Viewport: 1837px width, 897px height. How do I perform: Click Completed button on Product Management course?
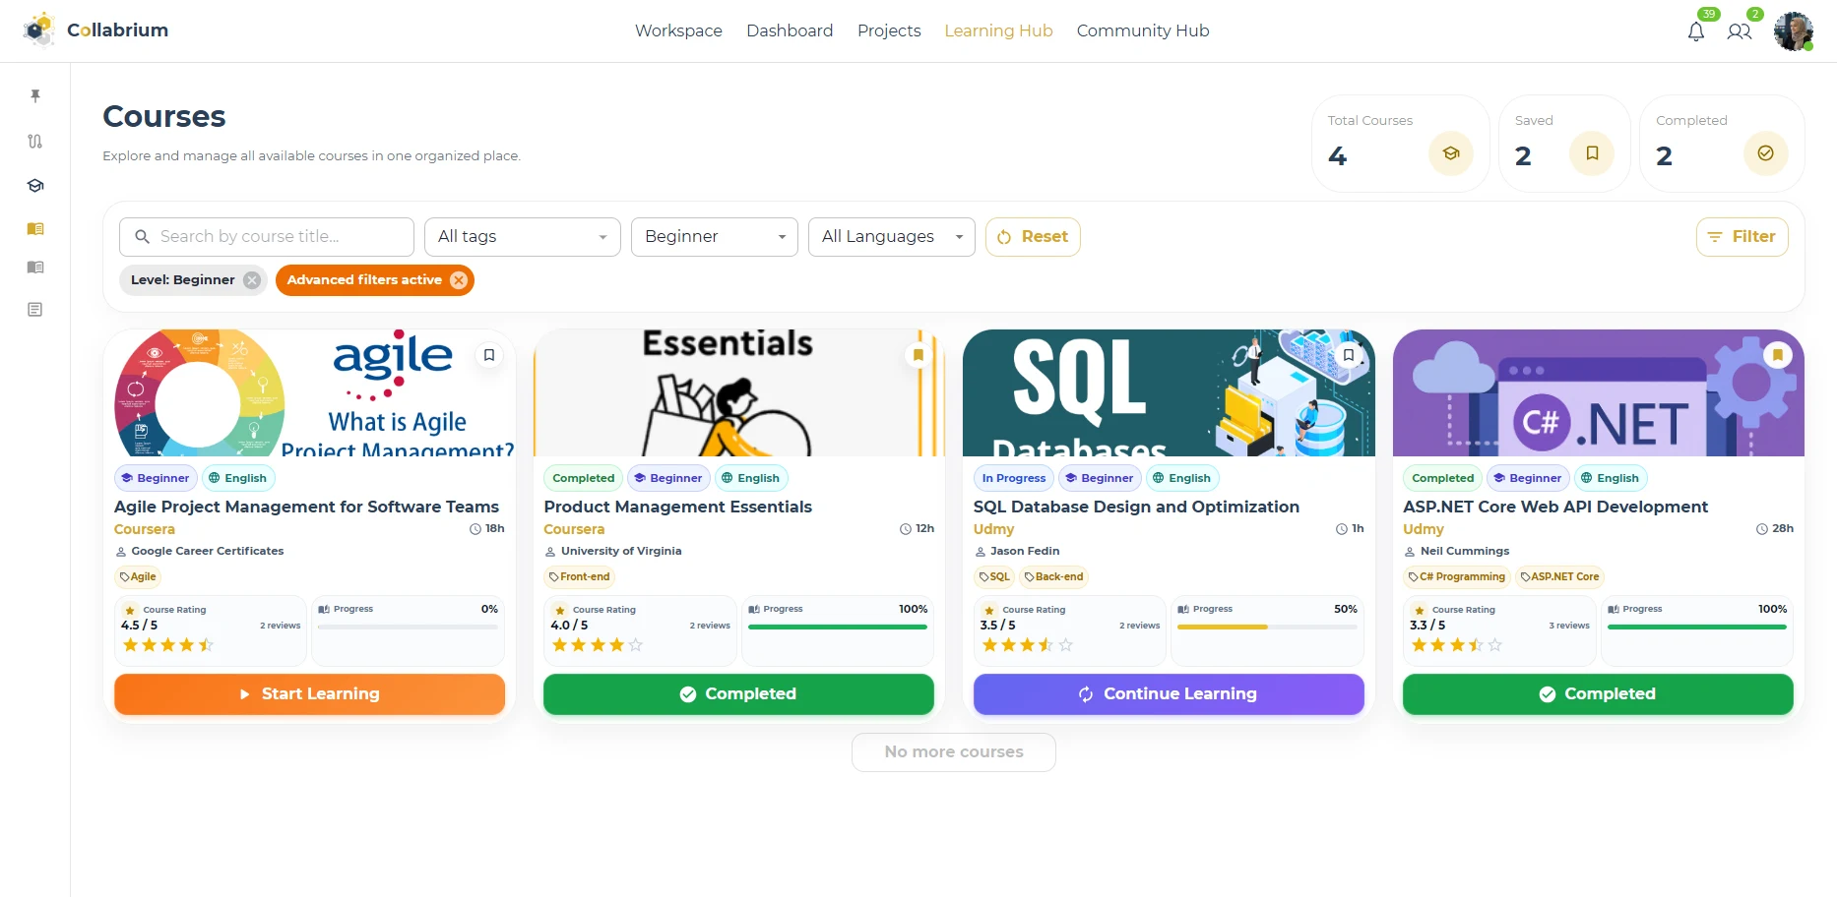tap(738, 694)
